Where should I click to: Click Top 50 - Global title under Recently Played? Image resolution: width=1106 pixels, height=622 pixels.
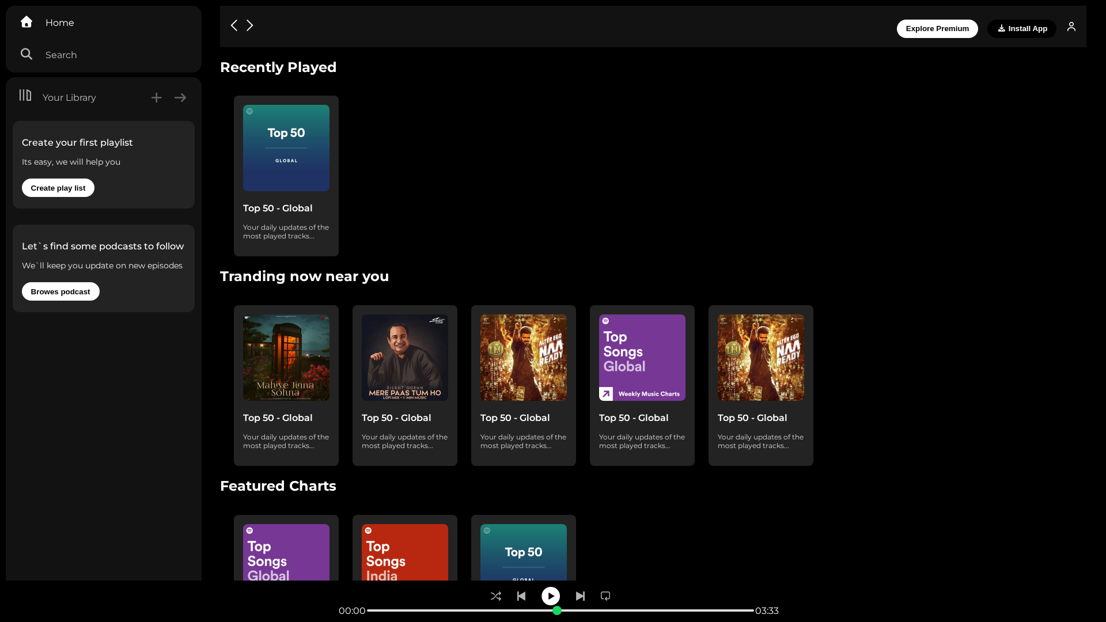278,208
